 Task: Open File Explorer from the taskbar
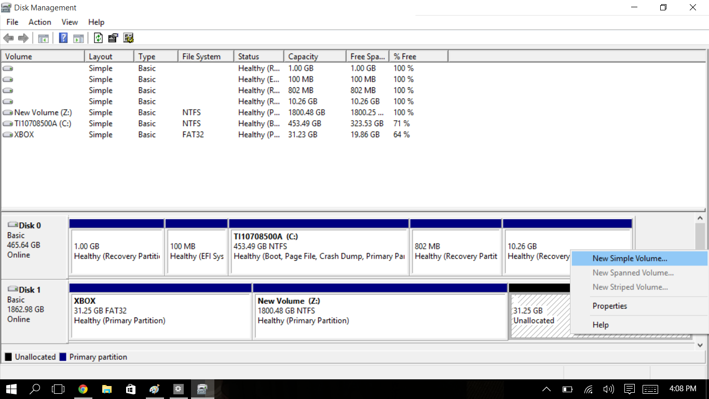pos(107,389)
